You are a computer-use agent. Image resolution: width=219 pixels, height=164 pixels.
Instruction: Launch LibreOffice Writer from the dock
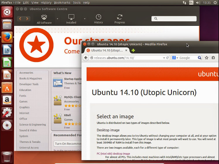[x=7, y=50]
